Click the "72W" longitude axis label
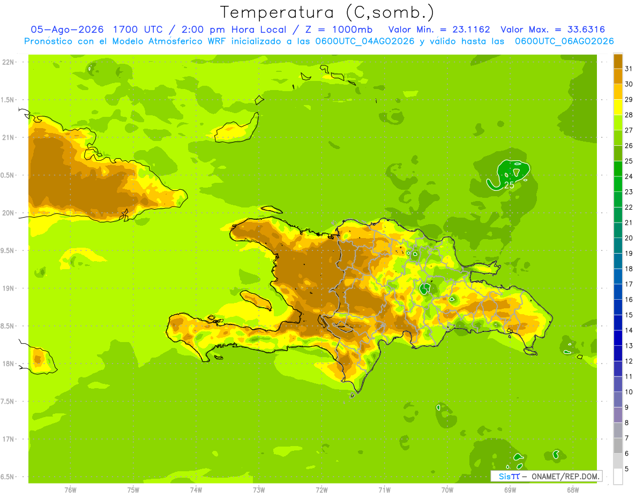 322,489
